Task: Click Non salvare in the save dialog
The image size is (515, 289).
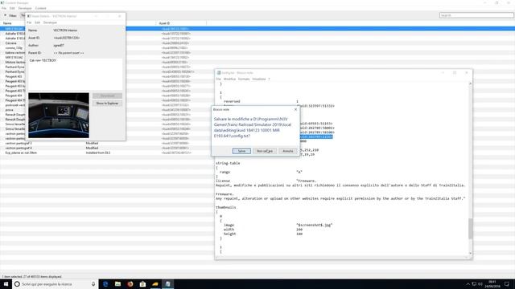Action: click(265, 151)
